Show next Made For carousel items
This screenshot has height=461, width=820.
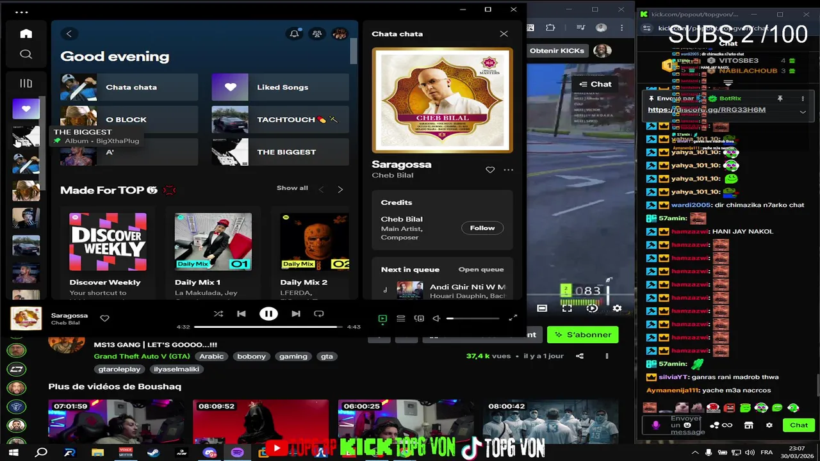tap(340, 190)
